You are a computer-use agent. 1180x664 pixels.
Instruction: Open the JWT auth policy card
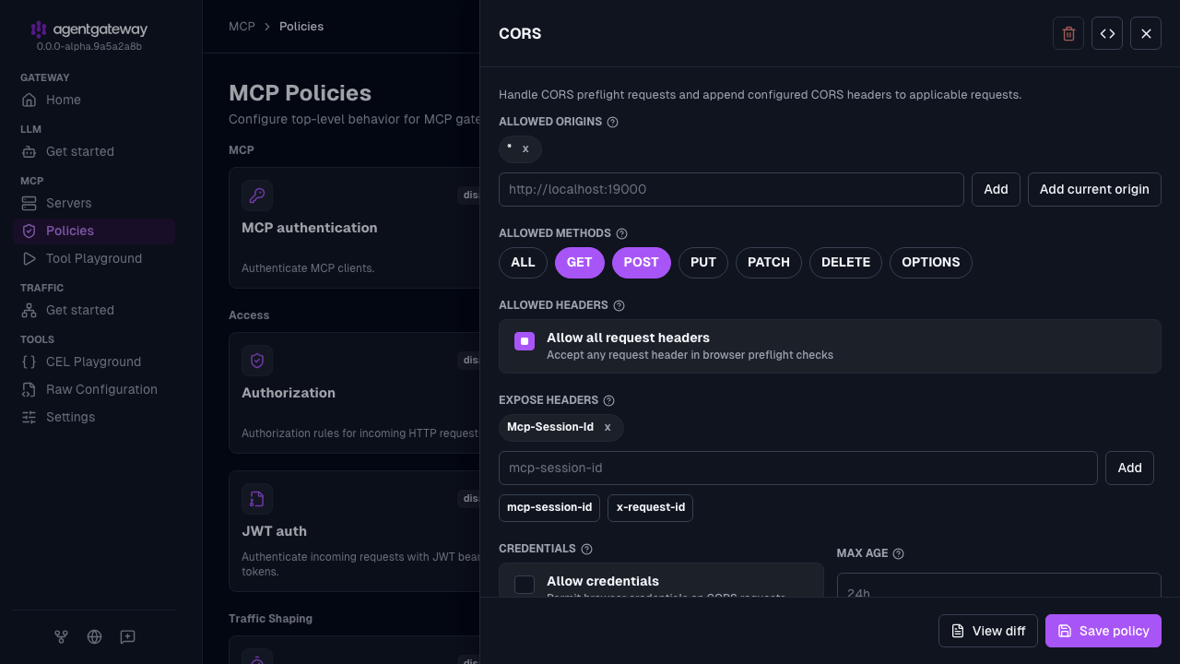coord(354,531)
